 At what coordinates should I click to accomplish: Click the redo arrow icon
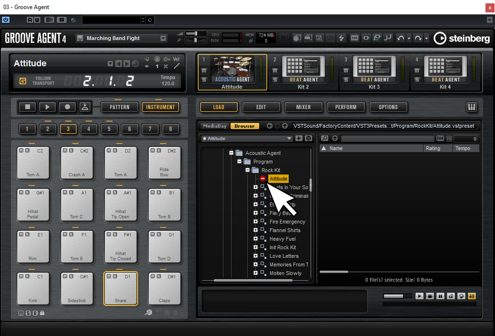[x=418, y=38]
